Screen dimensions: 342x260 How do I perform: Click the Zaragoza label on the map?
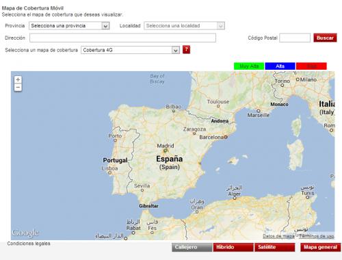tap(194, 129)
